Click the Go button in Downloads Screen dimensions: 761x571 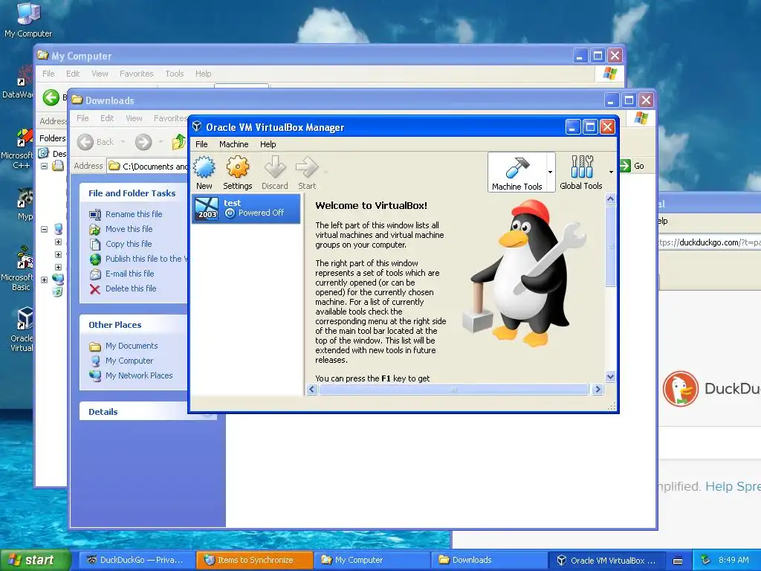click(x=632, y=166)
